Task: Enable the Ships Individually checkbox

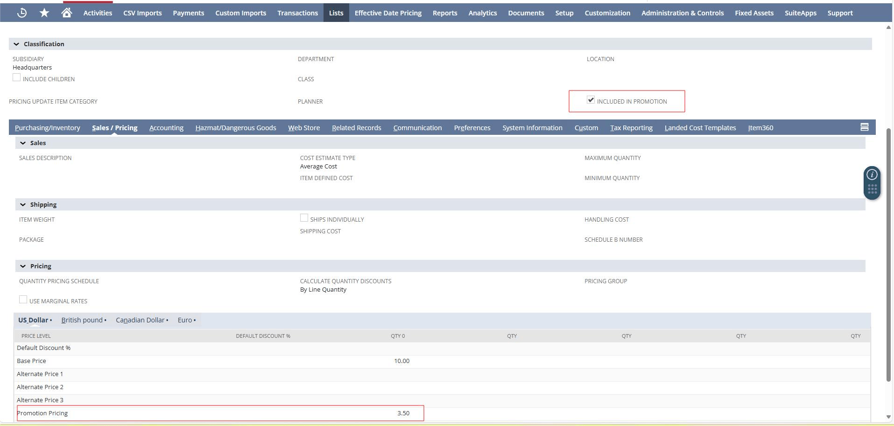Action: pyautogui.click(x=304, y=218)
